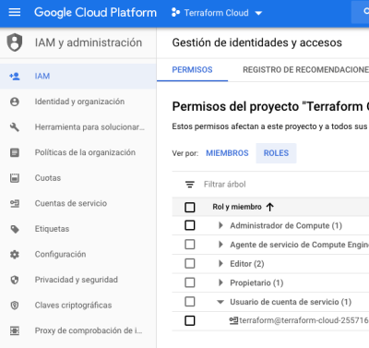This screenshot has height=348, width=369.
Task: Expand Agente de servicio de Compute Engine role
Action: click(x=220, y=245)
